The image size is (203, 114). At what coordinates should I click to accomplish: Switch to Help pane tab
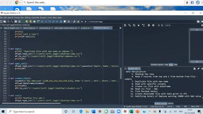pos(166,65)
